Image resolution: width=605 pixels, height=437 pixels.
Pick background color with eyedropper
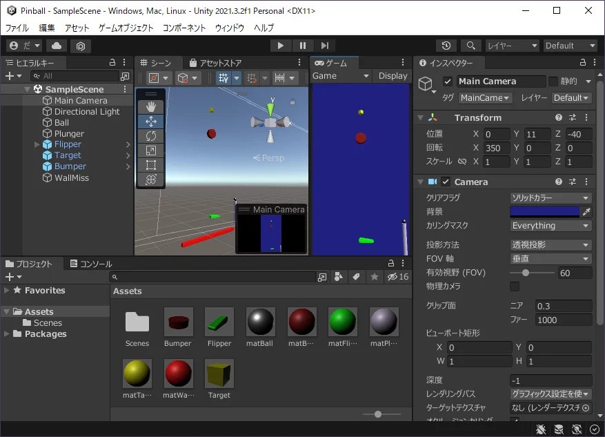[x=586, y=211]
